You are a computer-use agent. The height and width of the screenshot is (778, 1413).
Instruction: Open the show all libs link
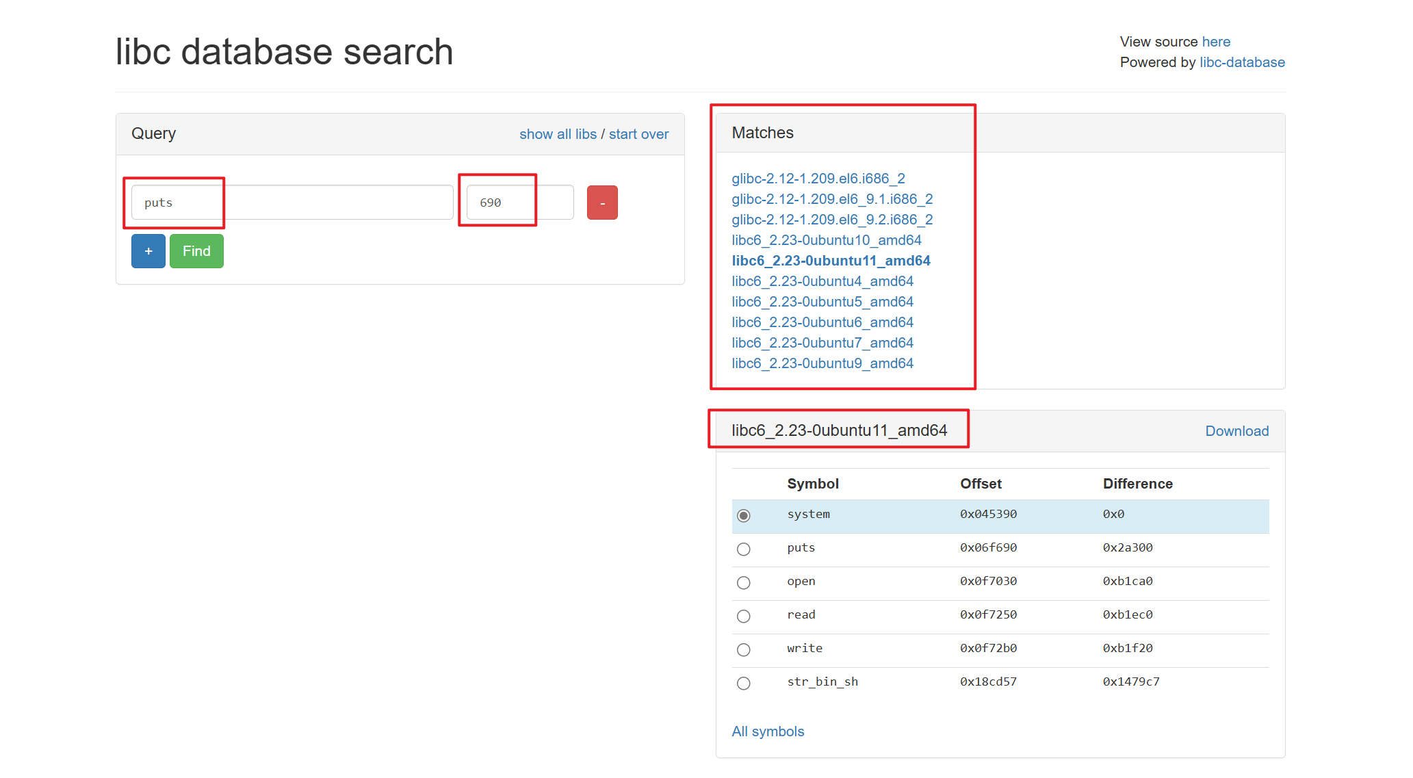click(x=558, y=134)
